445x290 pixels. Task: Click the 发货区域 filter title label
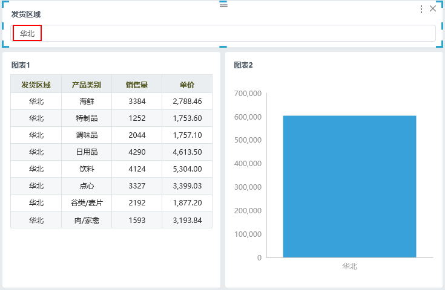(26, 14)
